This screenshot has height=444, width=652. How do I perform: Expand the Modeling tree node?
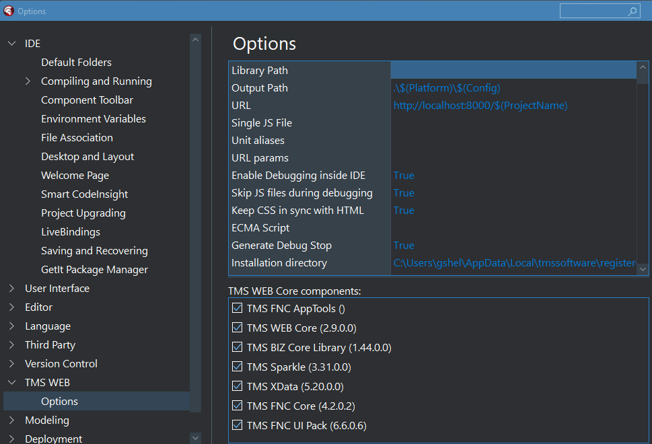pos(11,420)
